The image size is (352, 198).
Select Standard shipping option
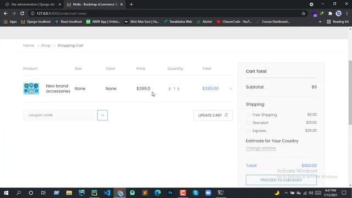point(248,123)
